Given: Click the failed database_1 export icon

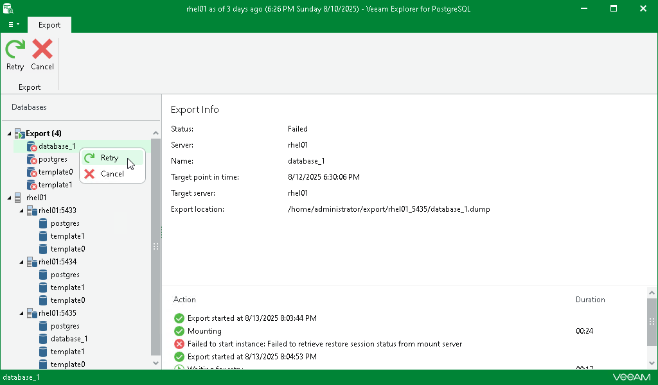Looking at the screenshot, I should [32, 146].
